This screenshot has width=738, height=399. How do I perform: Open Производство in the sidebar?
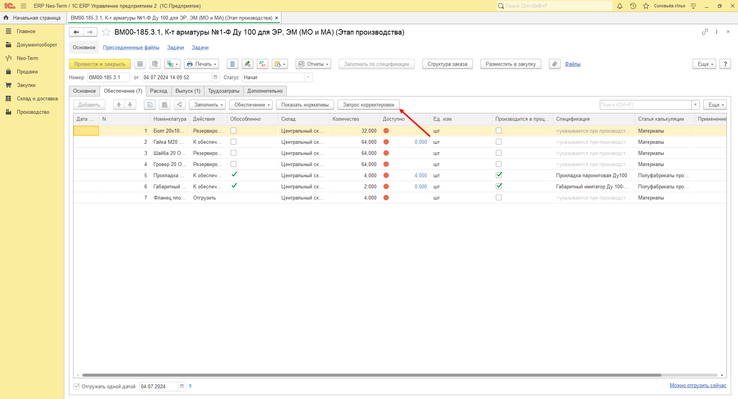point(33,112)
